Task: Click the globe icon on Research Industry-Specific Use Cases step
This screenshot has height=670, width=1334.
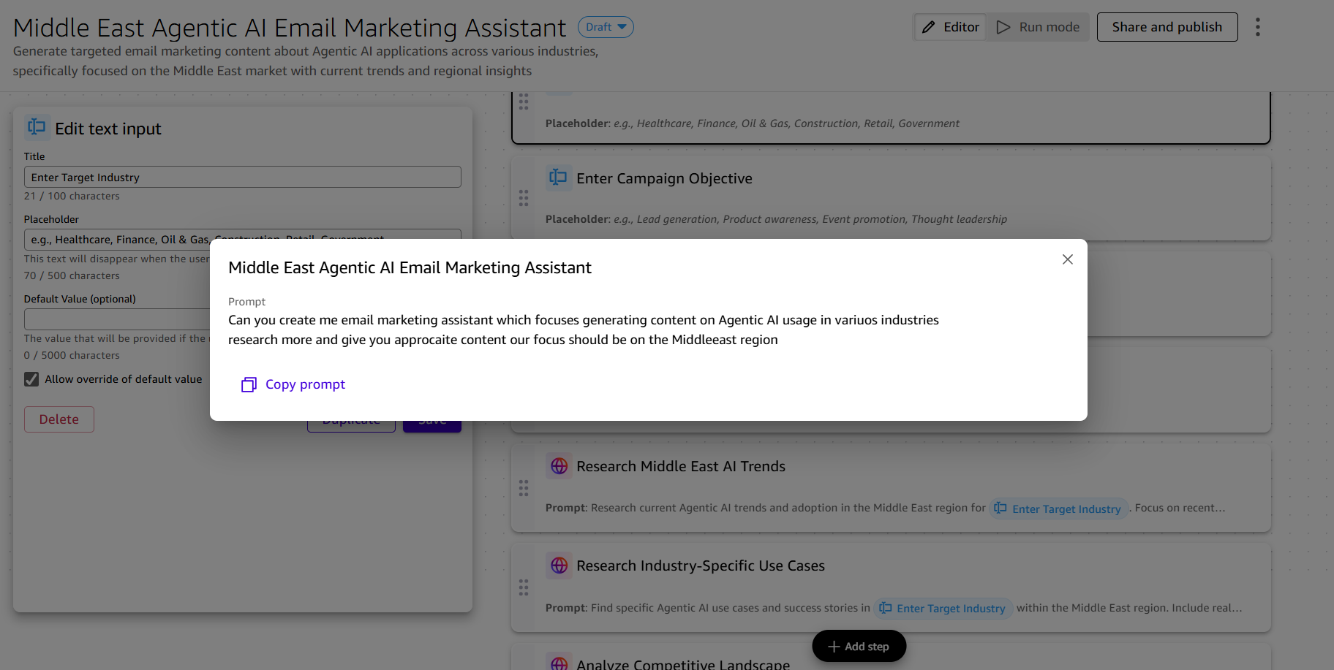Action: point(559,565)
